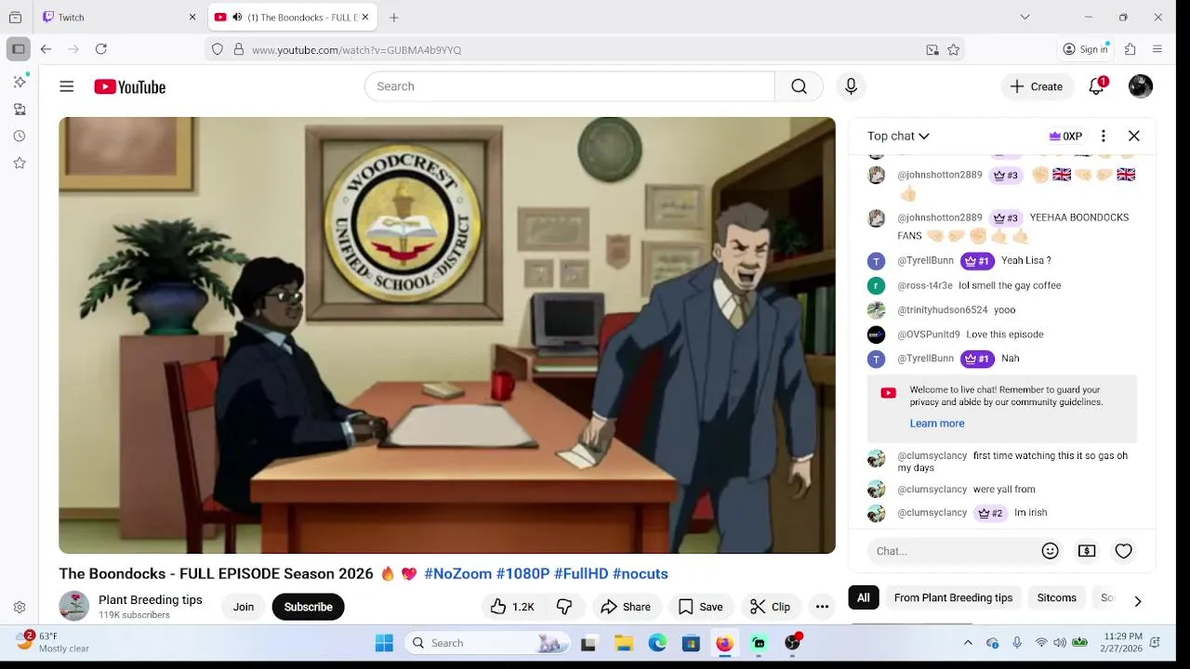Follow the Learn more link in chat

[936, 423]
